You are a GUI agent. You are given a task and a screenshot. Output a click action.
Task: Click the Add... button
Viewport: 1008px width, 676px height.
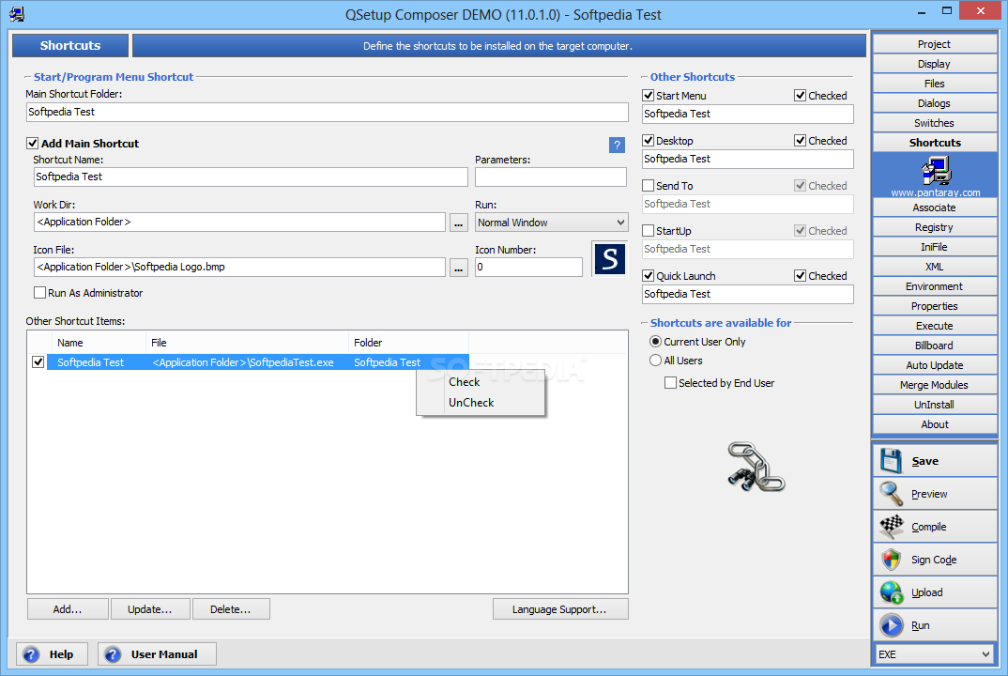68,609
